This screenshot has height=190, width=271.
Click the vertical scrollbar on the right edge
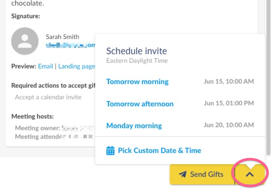(268, 78)
